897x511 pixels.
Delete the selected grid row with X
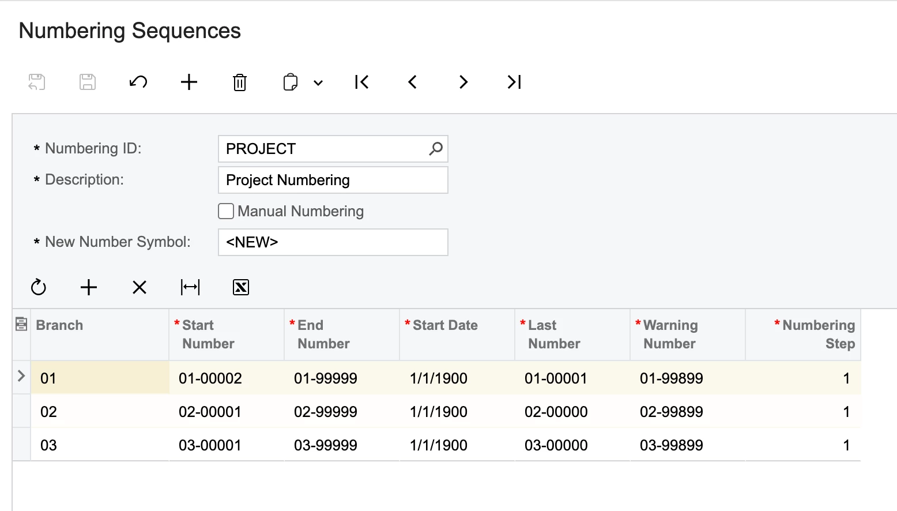[x=140, y=287]
